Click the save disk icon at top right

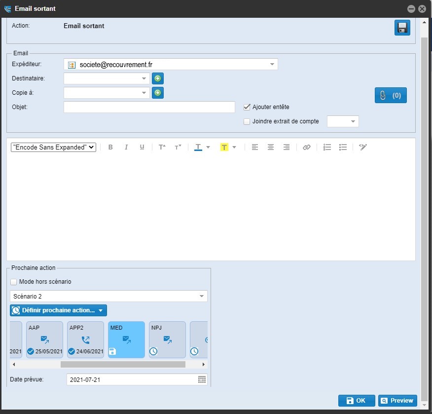point(402,28)
